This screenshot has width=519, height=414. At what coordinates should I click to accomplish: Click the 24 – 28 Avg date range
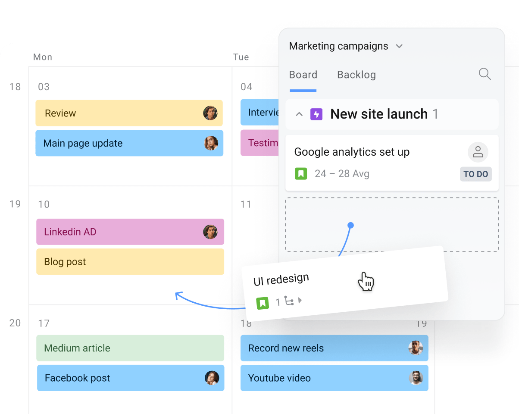click(x=341, y=174)
